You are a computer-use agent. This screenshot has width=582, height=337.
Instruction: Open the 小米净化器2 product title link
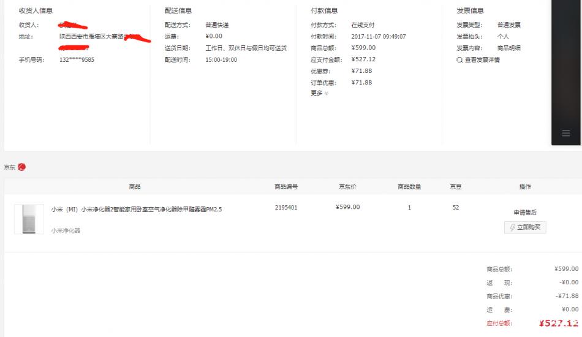136,210
